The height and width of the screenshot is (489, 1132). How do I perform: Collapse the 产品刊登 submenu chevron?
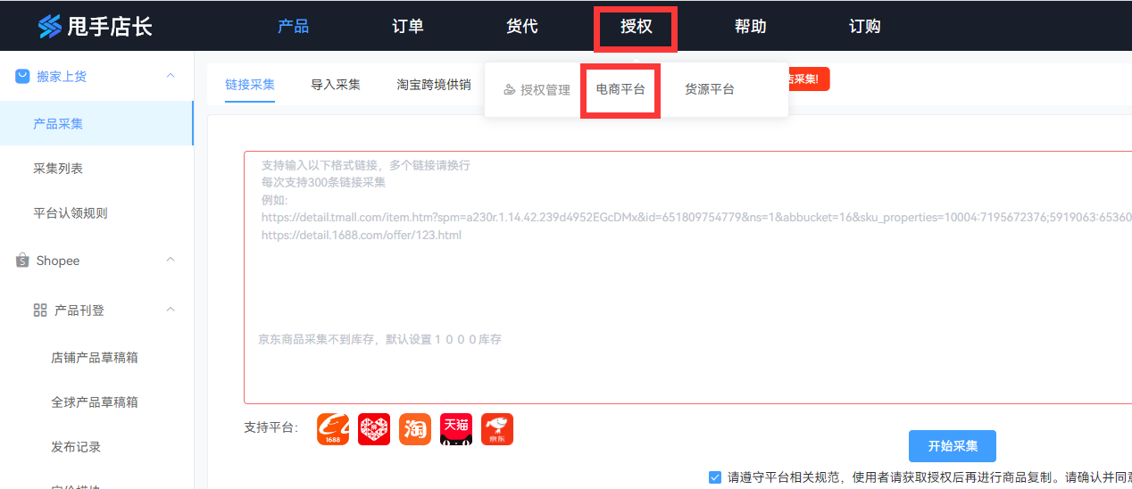click(x=171, y=311)
